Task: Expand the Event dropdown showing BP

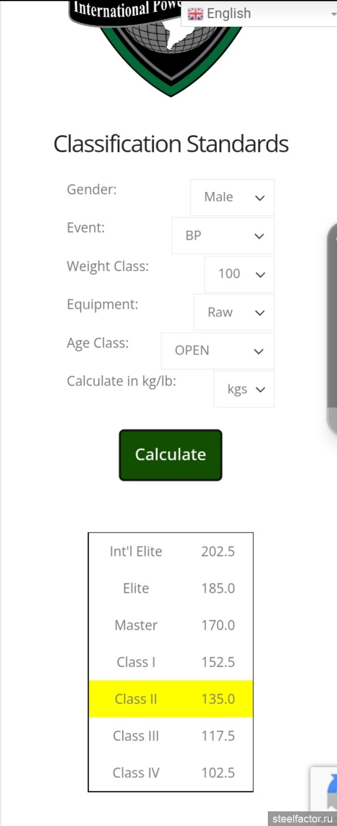Action: tap(223, 235)
